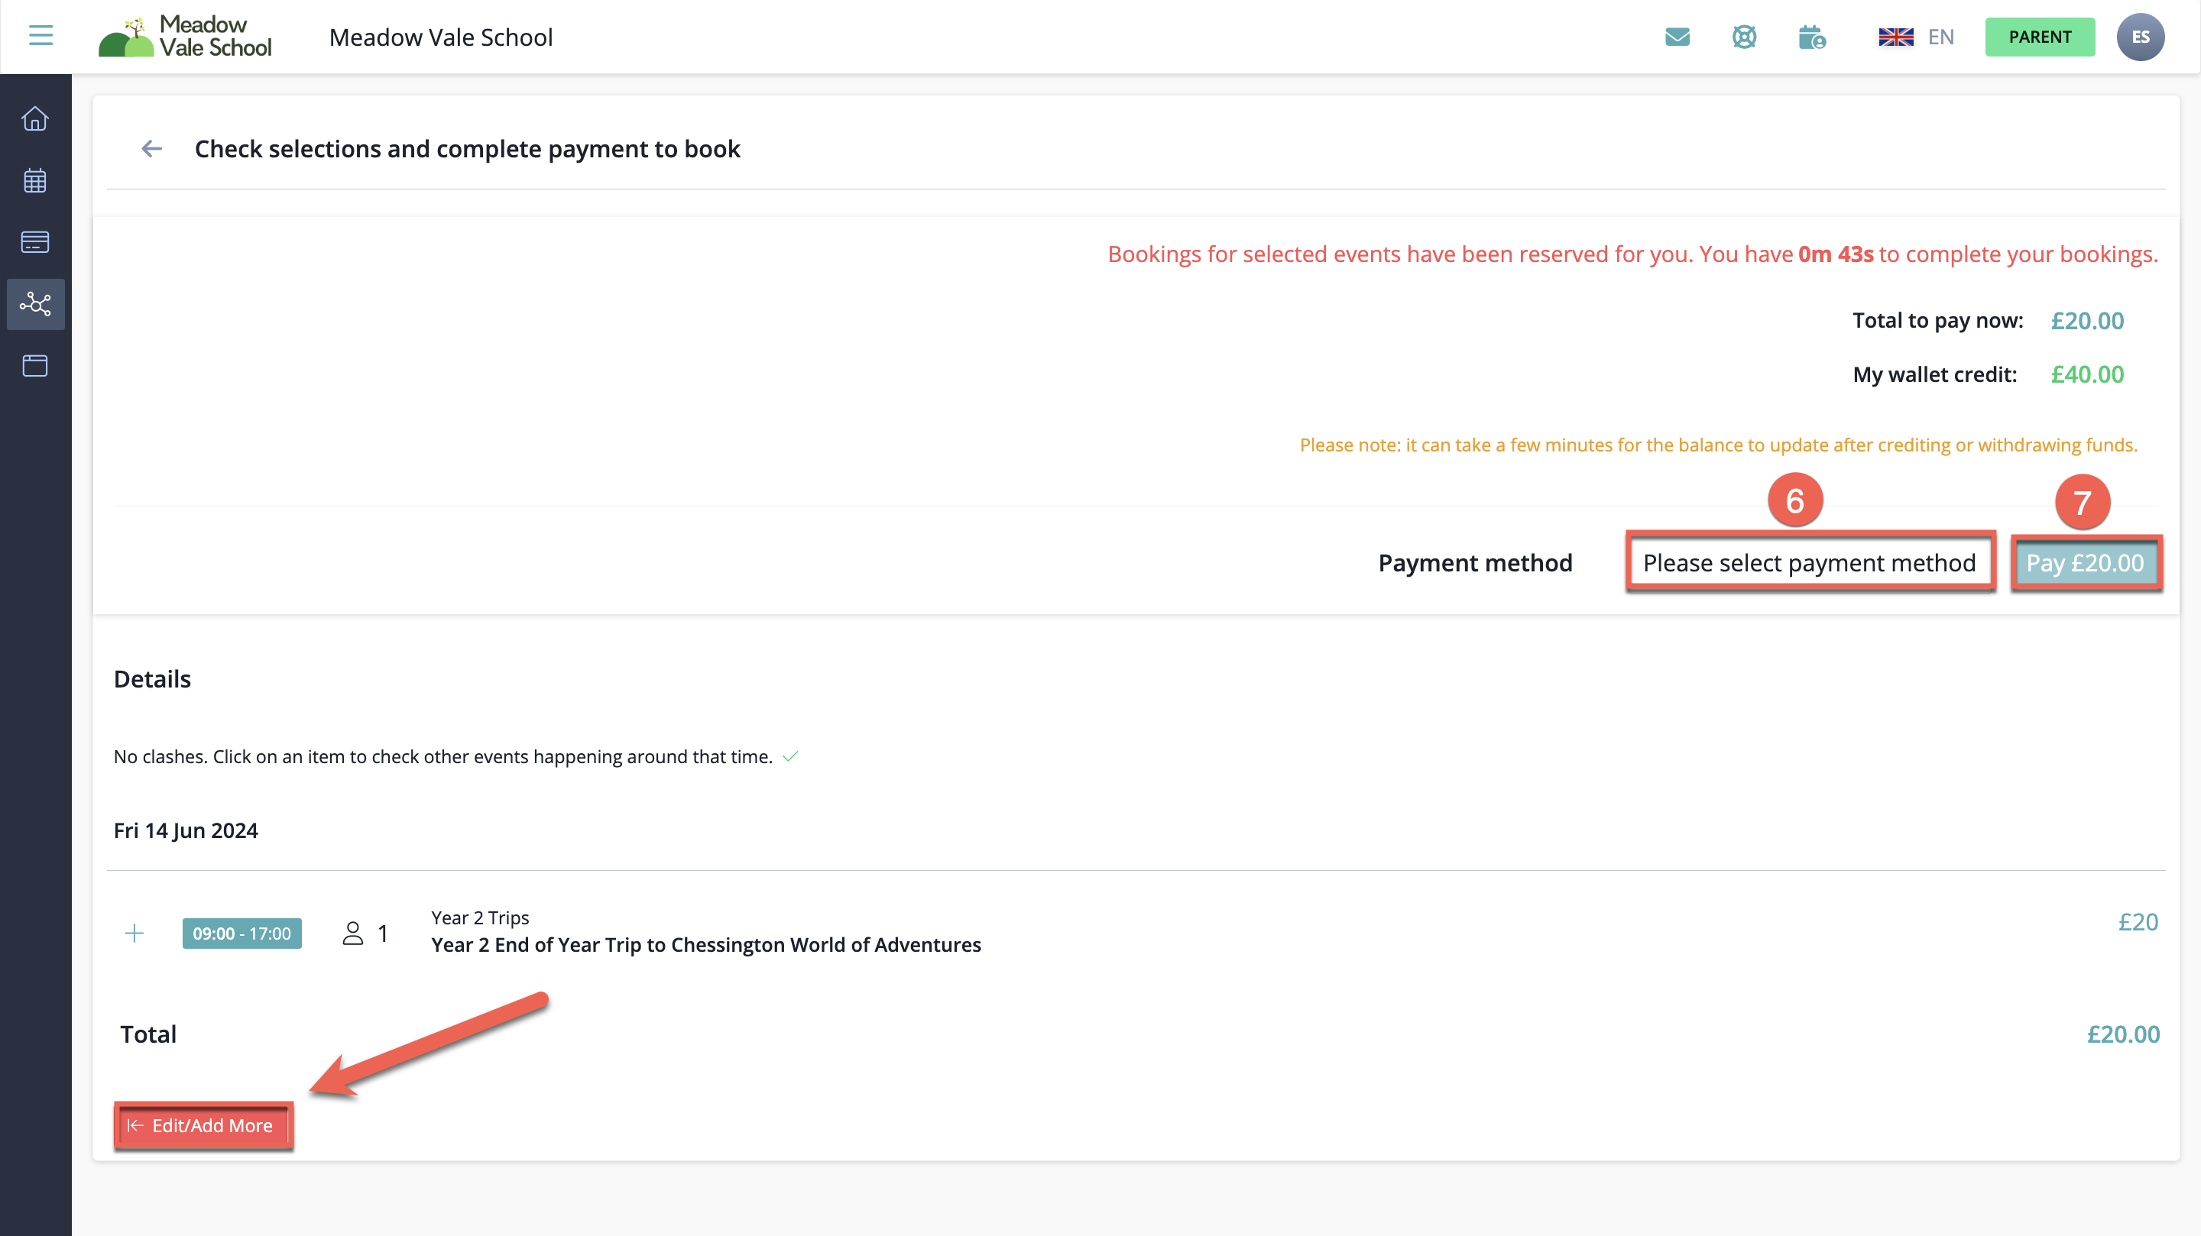Expand the Year 2 trip row
Viewport: 2201px width, 1236px height.
tap(135, 933)
